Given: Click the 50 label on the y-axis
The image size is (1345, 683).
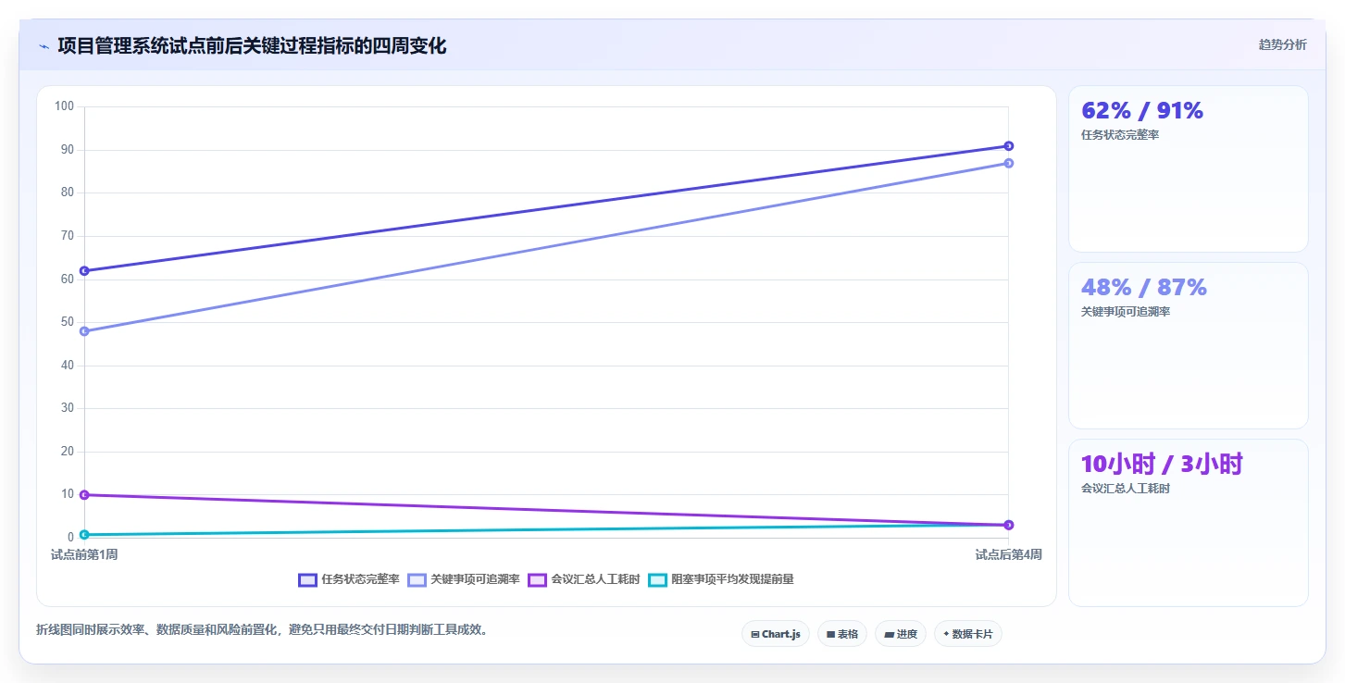Looking at the screenshot, I should (68, 322).
